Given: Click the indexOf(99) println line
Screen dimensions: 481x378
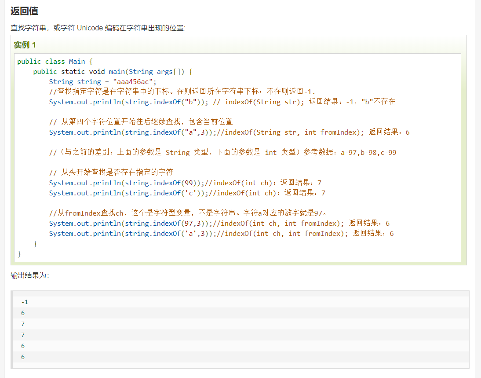Looking at the screenshot, I should pos(185,183).
